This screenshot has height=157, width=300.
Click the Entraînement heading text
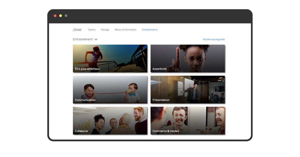coord(83,39)
